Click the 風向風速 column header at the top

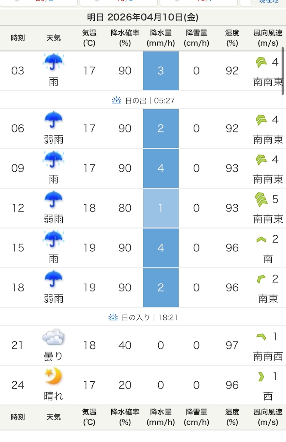point(268,38)
